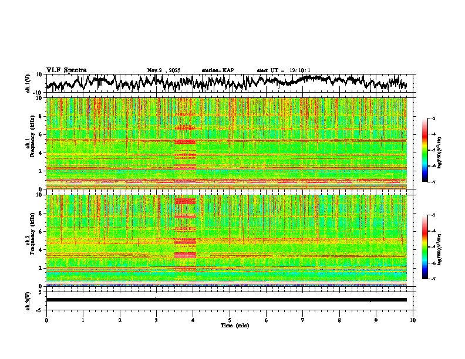Click inside the ch.2 spectrogram panel
The height and width of the screenshot is (359, 465).
click(x=227, y=241)
